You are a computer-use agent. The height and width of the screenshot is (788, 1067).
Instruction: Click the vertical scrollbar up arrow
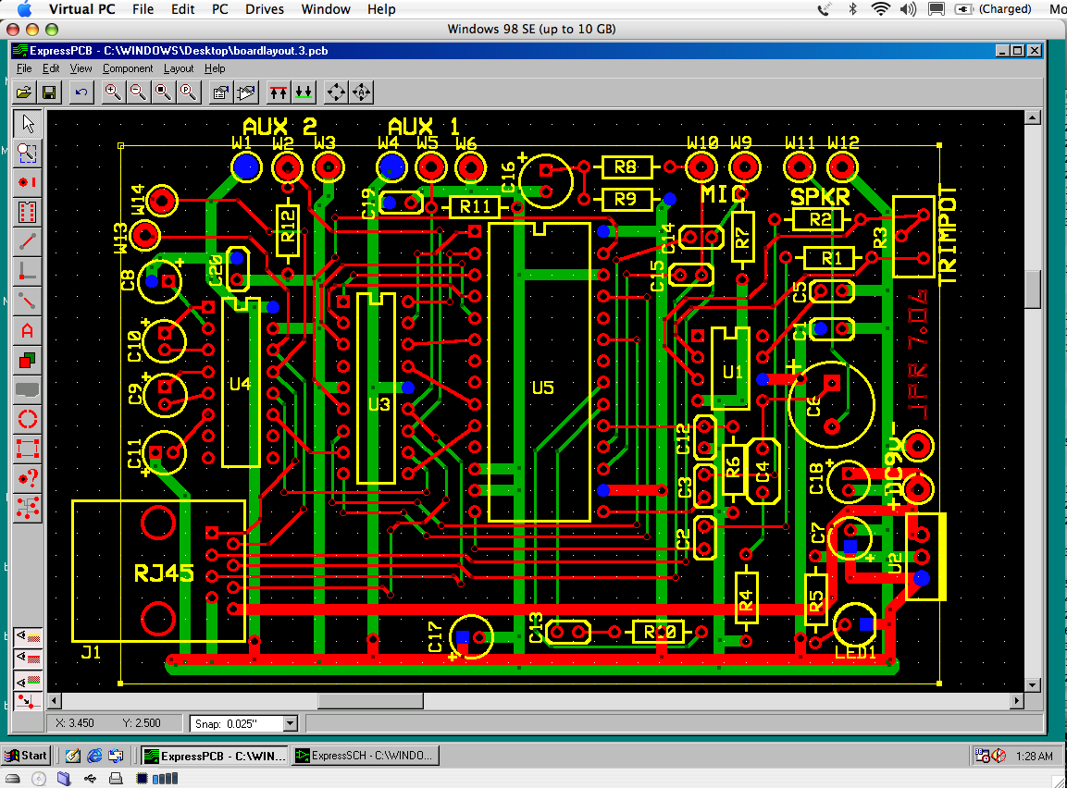pos(1032,117)
